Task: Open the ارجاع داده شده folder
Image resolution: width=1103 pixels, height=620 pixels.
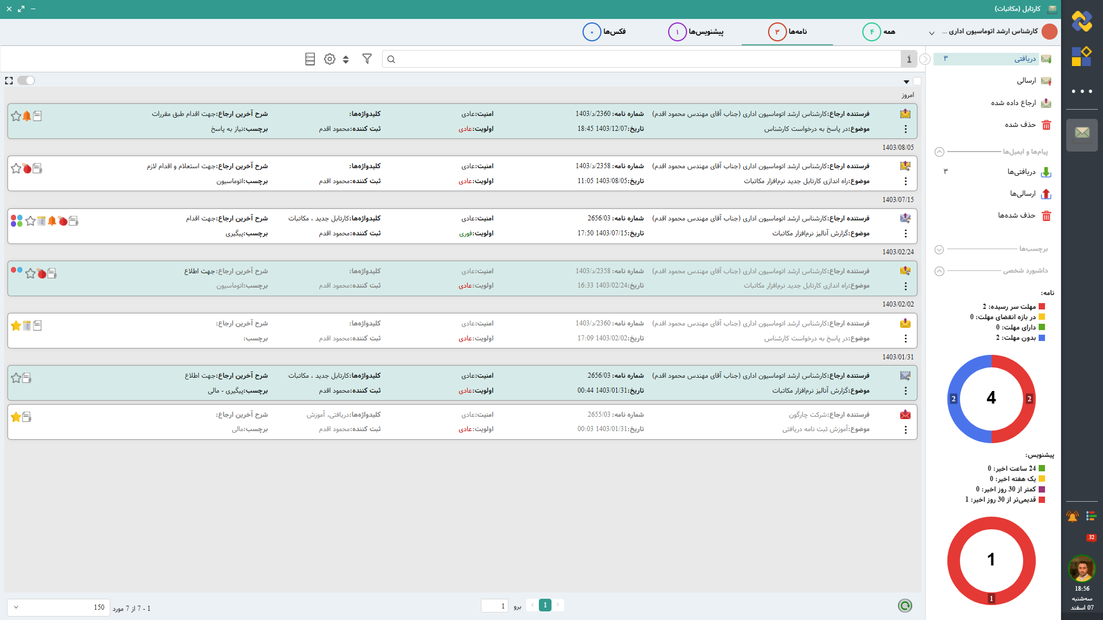Action: click(1013, 103)
